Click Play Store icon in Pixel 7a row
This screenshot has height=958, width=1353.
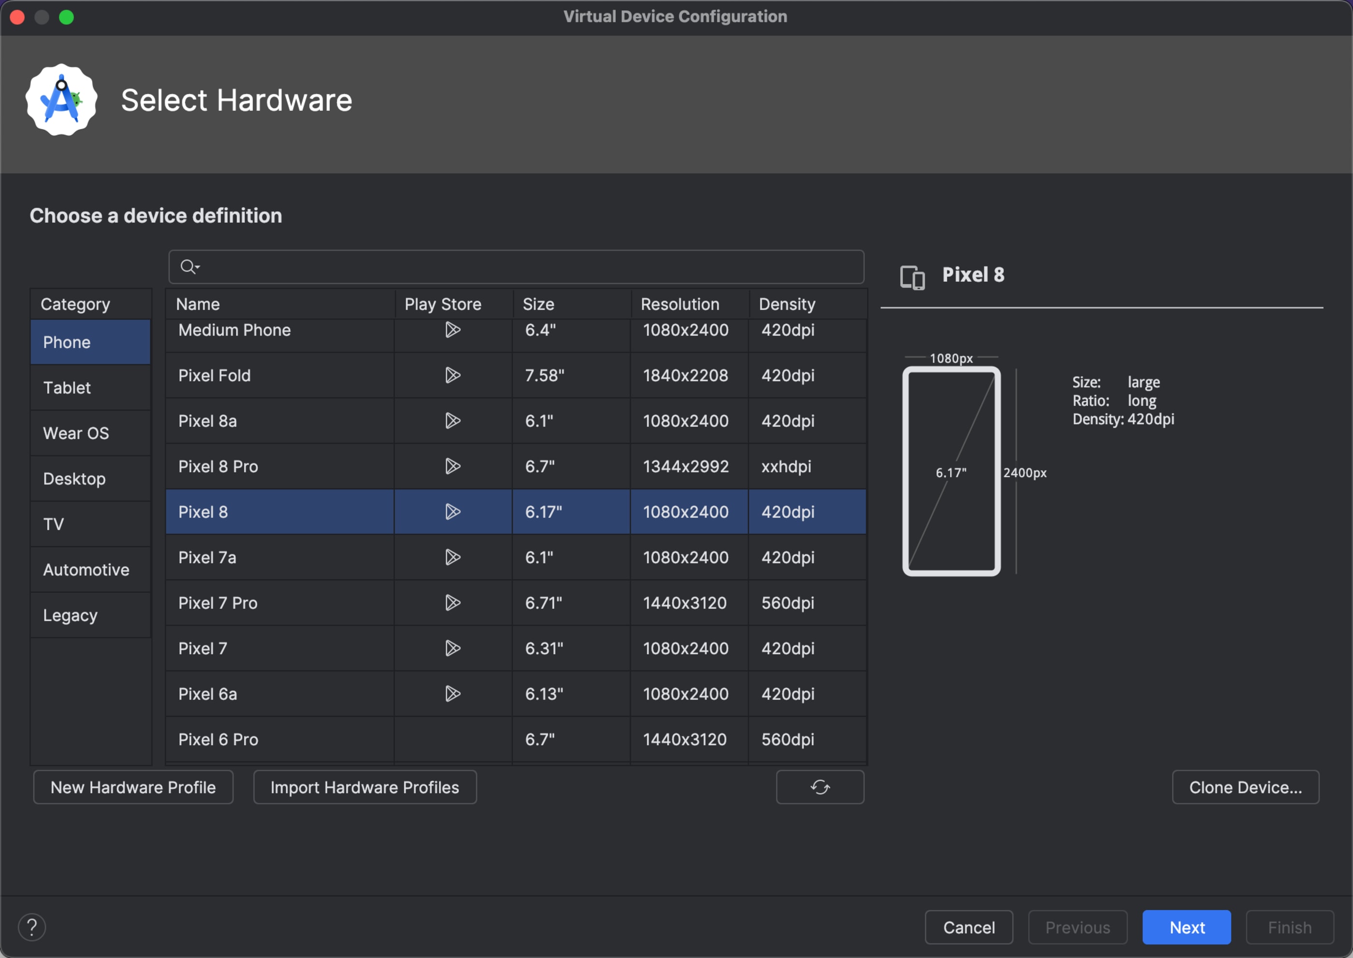pyautogui.click(x=453, y=557)
